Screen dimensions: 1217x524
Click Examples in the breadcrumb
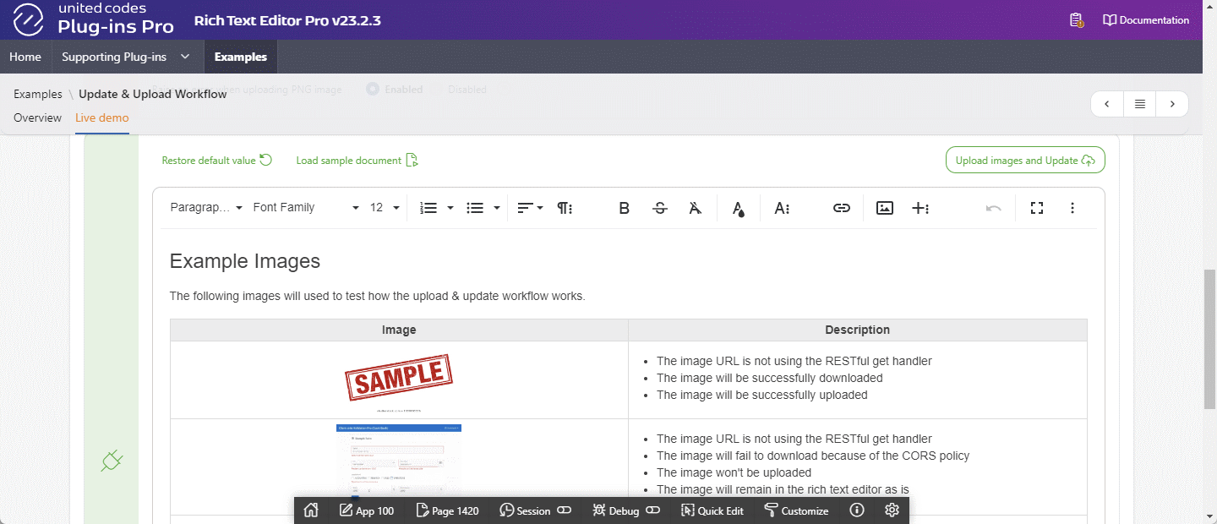pos(38,94)
